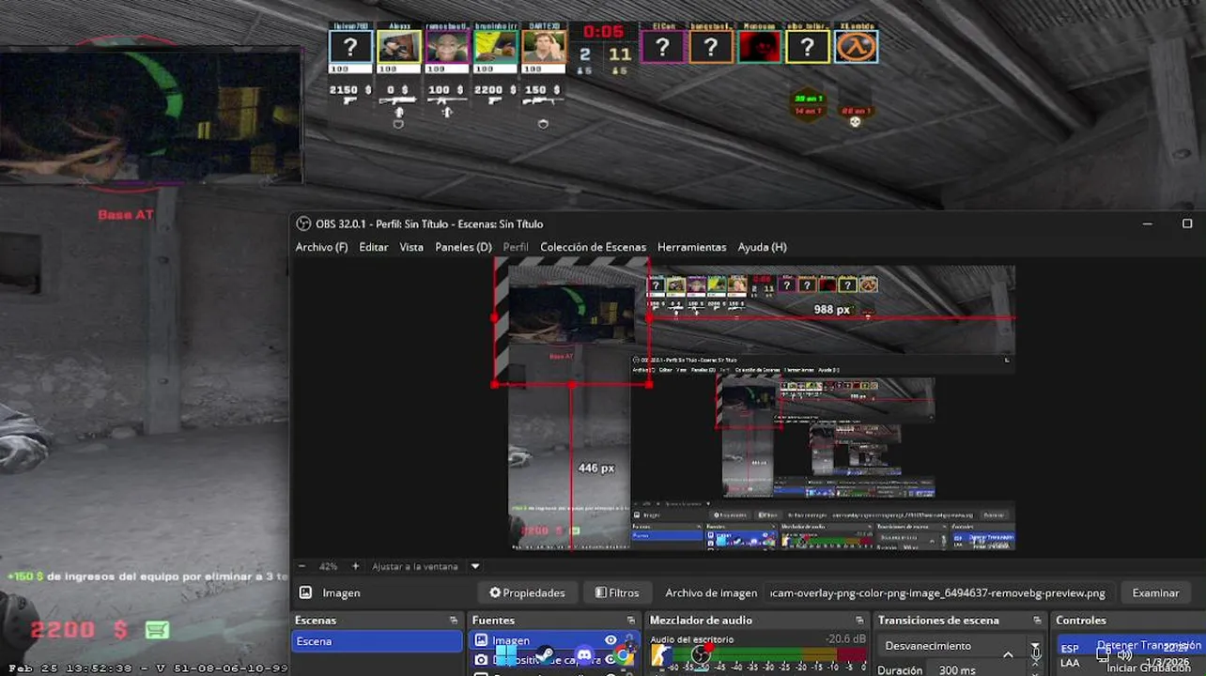
Task: Open the Colección de Escenas menu
Action: [x=593, y=247]
